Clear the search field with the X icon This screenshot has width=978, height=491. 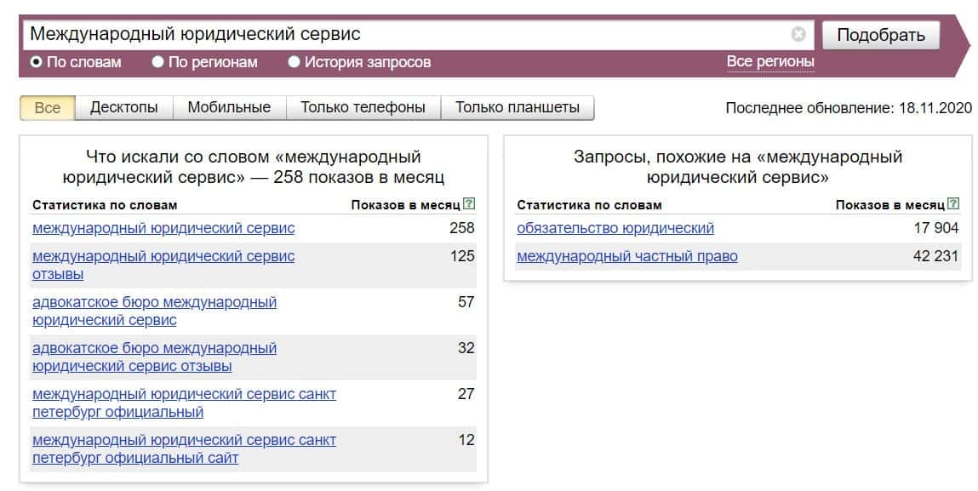click(798, 35)
